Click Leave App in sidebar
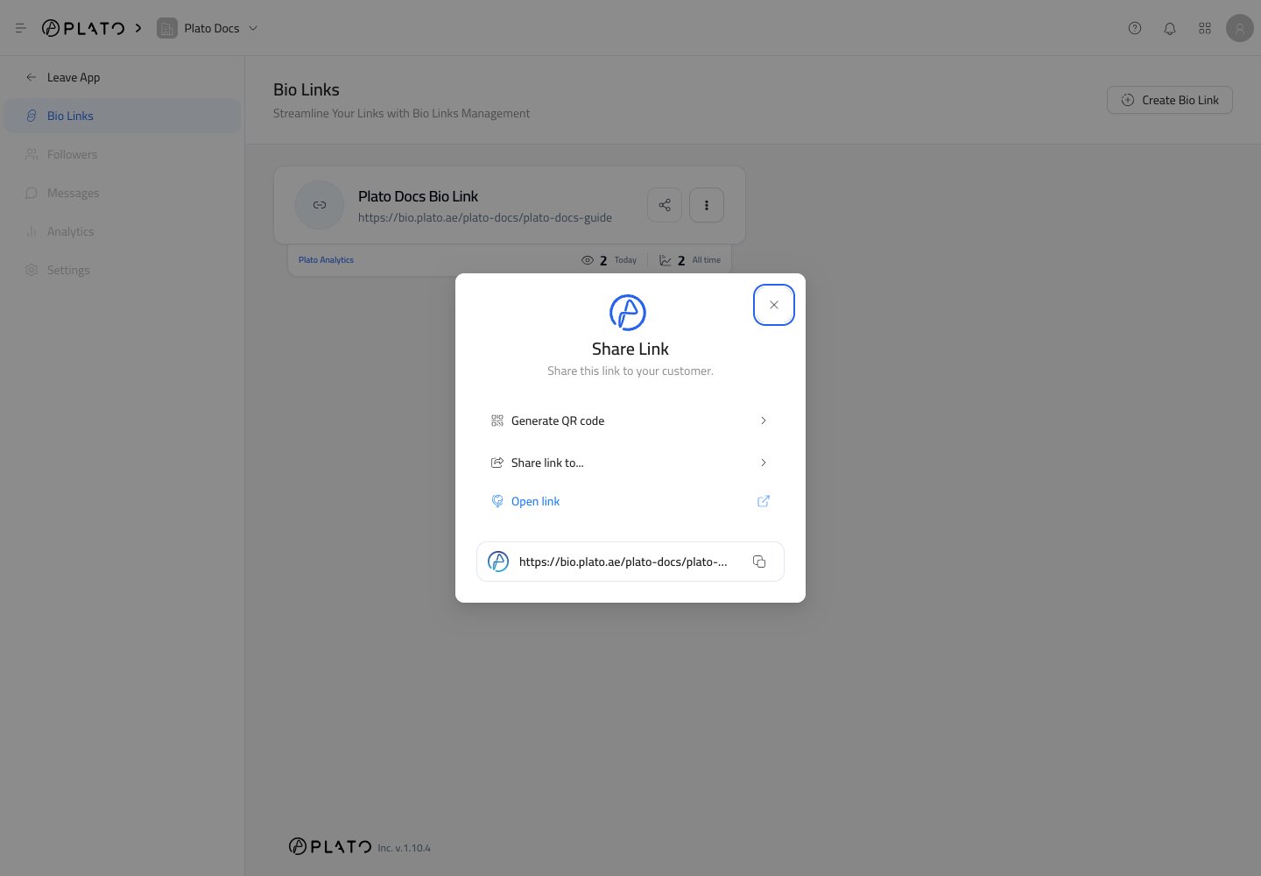 tap(122, 77)
